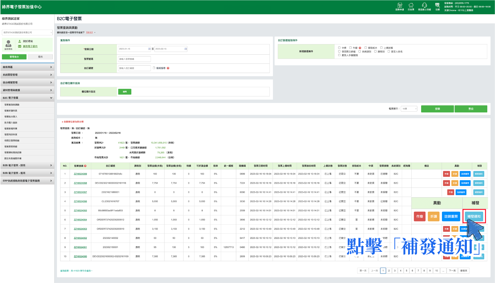
Task: Enable the 模糊搜尋 fuzzy search checkbox
Action: pyautogui.click(x=154, y=68)
